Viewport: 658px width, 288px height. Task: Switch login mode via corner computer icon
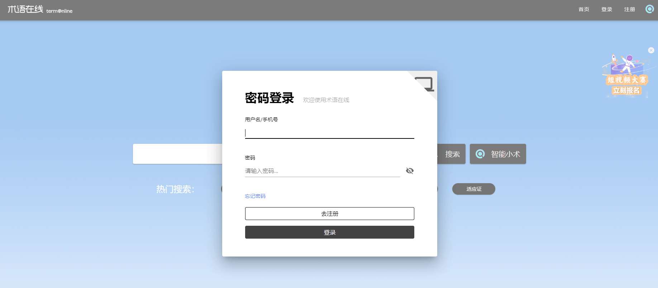pos(425,84)
